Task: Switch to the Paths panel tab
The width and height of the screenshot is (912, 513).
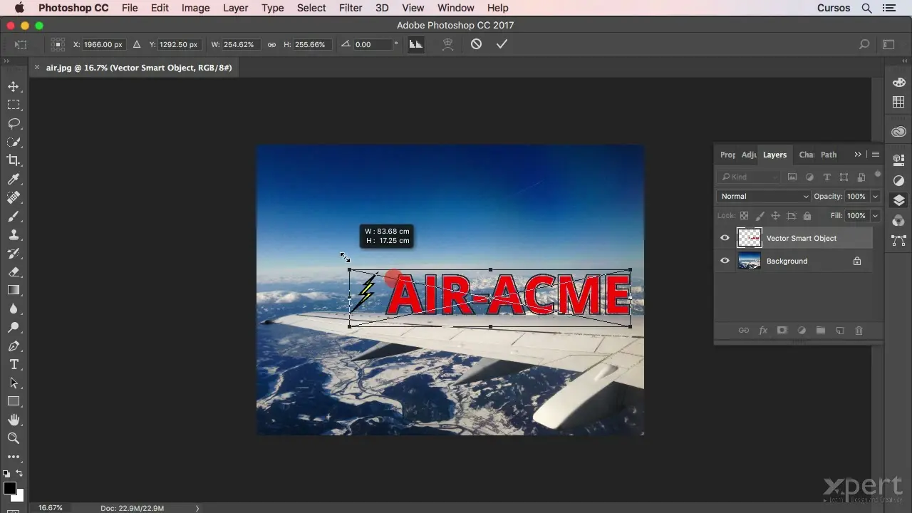Action: (829, 155)
